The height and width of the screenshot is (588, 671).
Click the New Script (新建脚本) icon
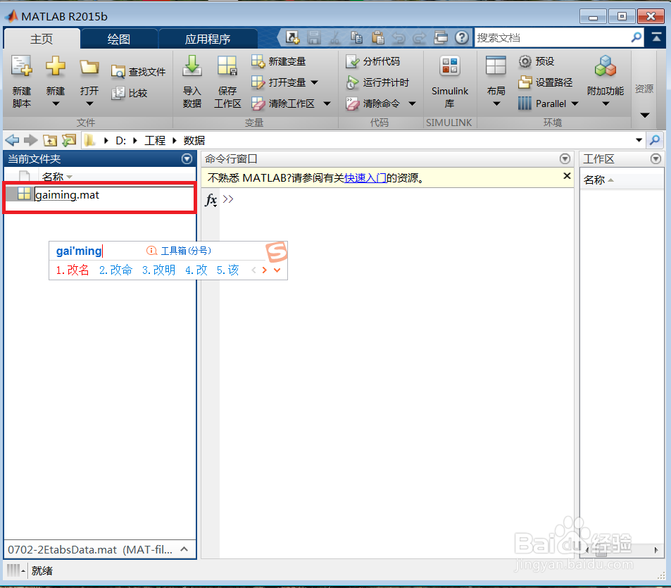click(21, 66)
